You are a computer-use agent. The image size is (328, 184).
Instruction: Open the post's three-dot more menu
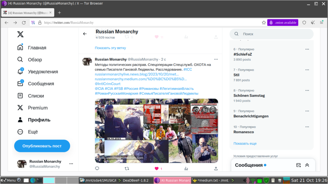tap(216, 59)
